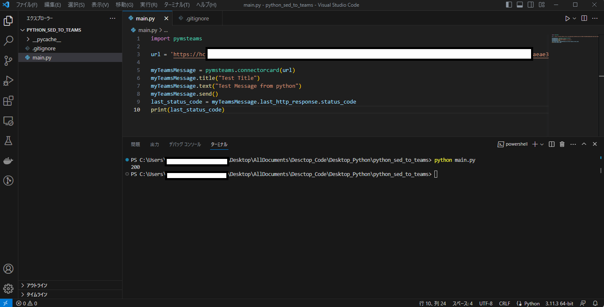This screenshot has width=604, height=307.
Task: Expand the __pycache__ folder
Action: 47,39
